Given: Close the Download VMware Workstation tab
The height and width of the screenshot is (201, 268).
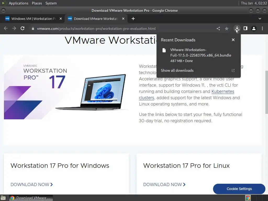Looking at the screenshot, I should pyautogui.click(x=123, y=19).
